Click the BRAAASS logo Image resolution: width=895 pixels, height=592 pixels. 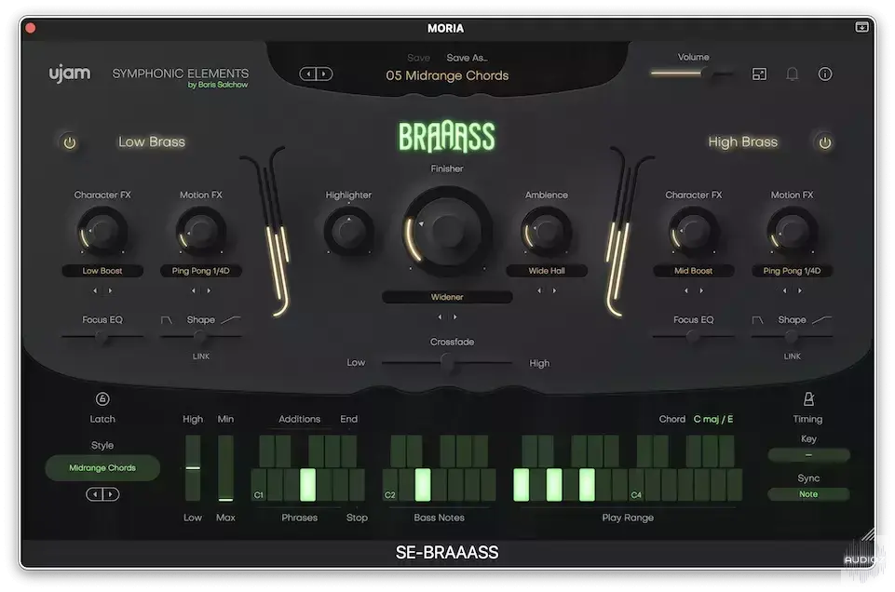coord(447,137)
